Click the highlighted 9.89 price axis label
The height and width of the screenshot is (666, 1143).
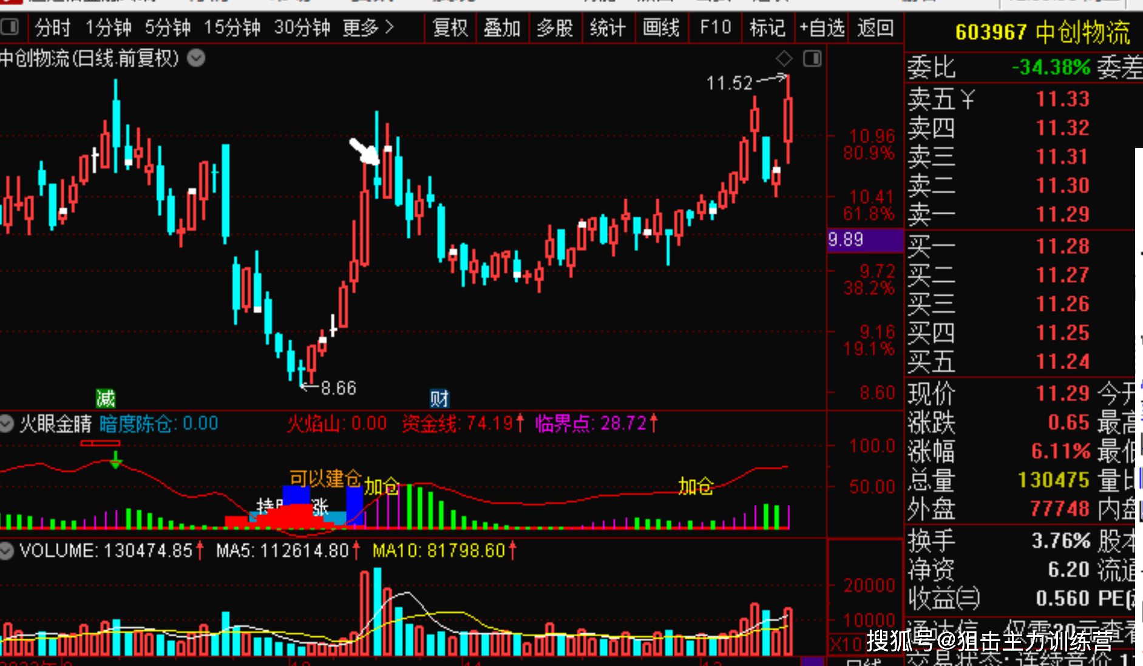[865, 240]
